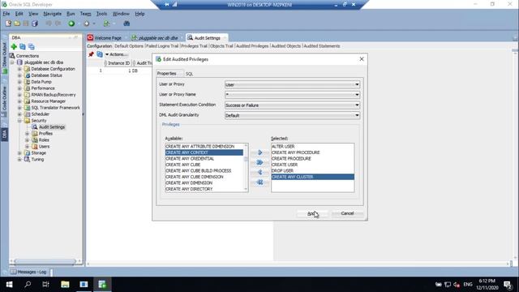Select Users node in tree

(44, 146)
